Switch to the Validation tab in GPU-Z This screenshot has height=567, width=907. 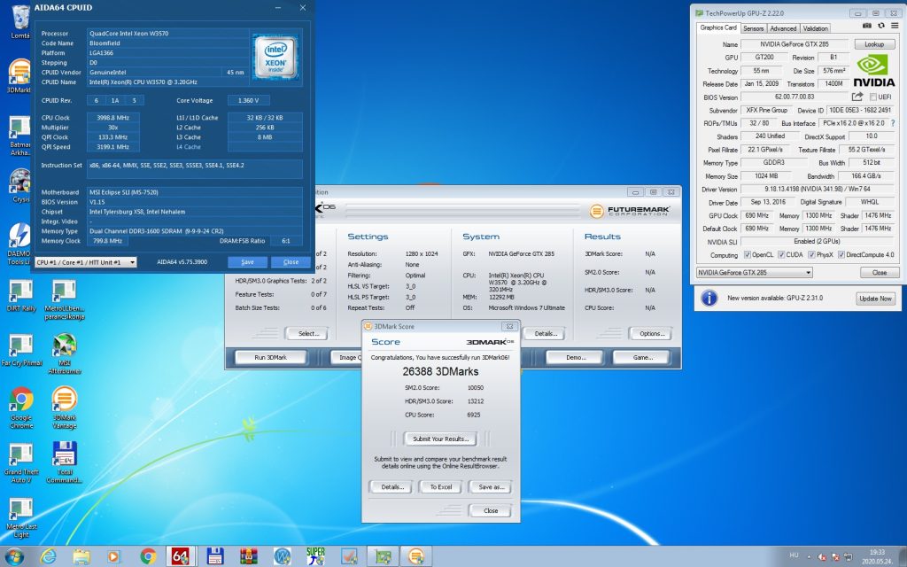tap(815, 28)
